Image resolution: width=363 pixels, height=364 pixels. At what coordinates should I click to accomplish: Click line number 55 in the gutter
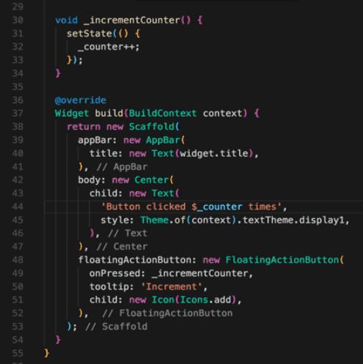(18, 353)
